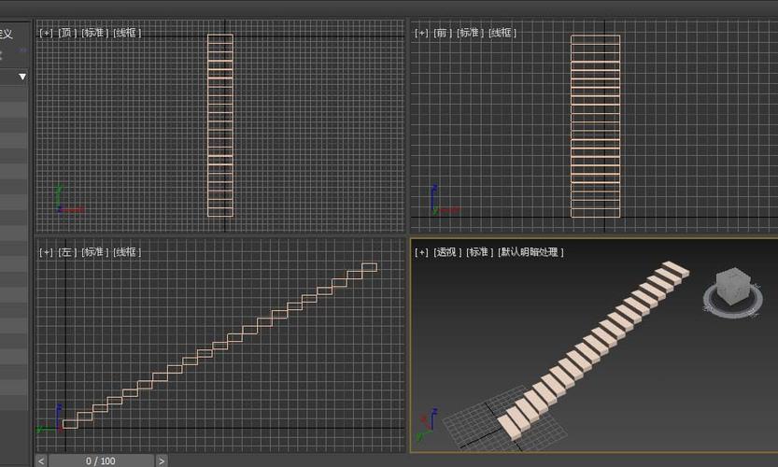
Task: Click the 0 / 100 time slider handle
Action: click(x=101, y=461)
